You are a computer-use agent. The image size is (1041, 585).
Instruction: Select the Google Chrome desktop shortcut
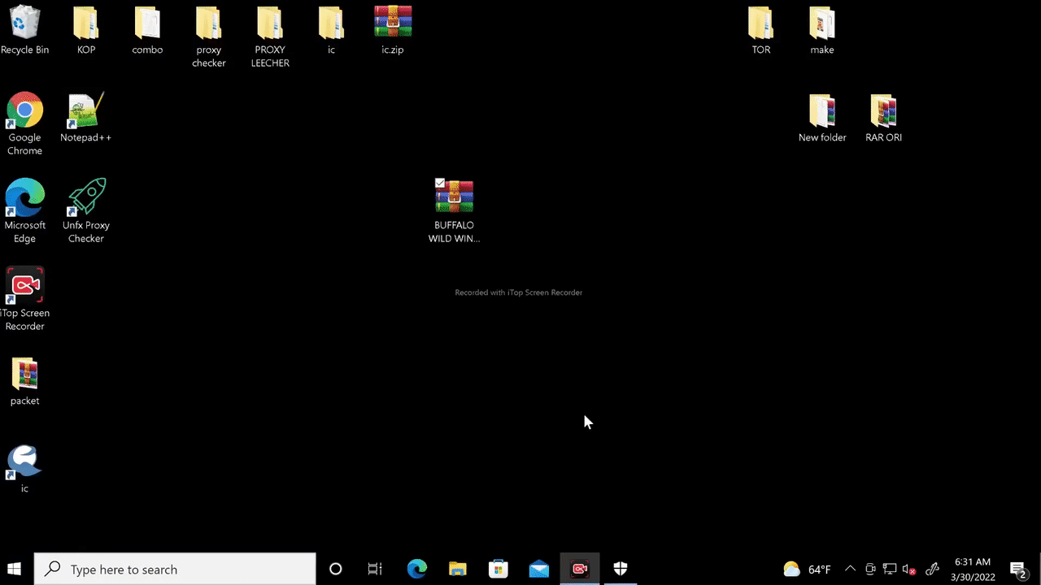(24, 111)
